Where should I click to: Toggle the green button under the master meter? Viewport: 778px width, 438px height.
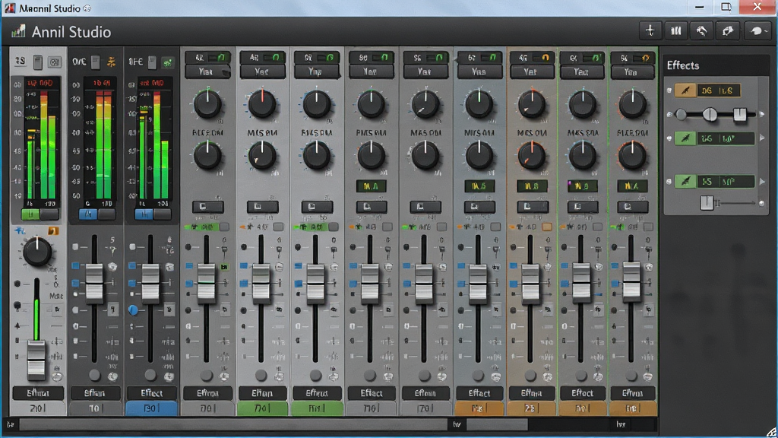(30, 214)
